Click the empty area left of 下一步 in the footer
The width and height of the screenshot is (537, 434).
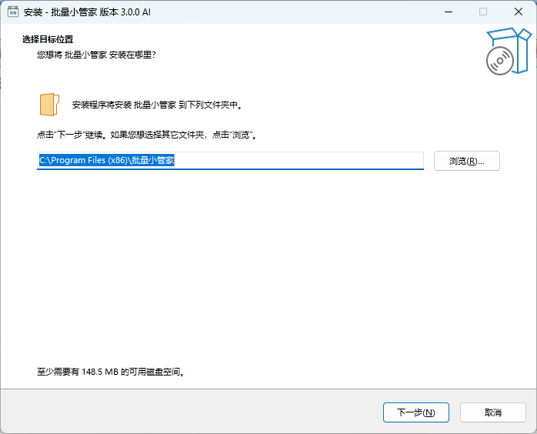tap(192, 412)
